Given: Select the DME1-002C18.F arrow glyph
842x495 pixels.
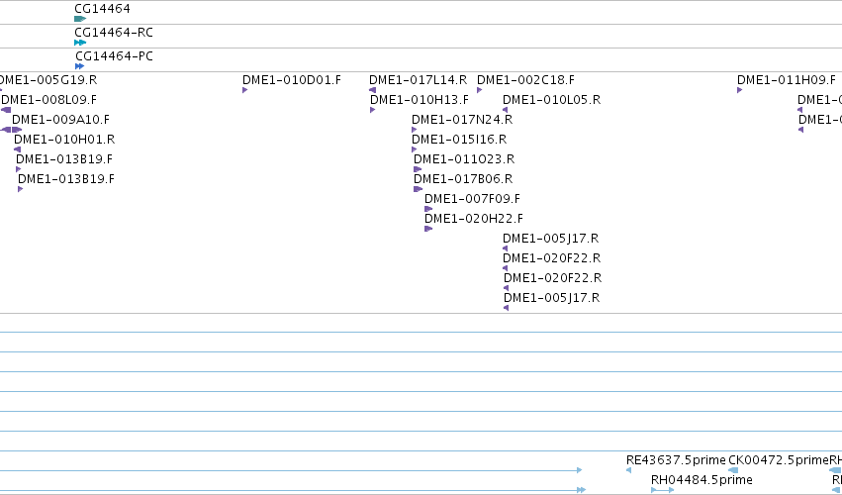Looking at the screenshot, I should [x=480, y=90].
